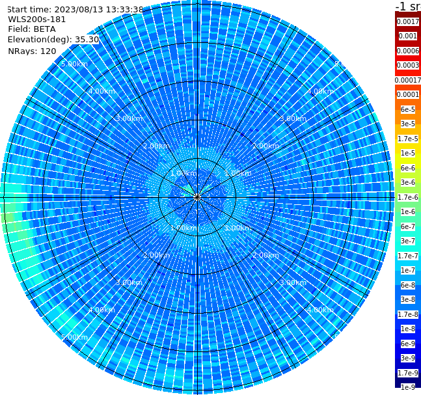Click the upper-left 5.00km range ring label
421x395 pixels.
tap(74, 64)
